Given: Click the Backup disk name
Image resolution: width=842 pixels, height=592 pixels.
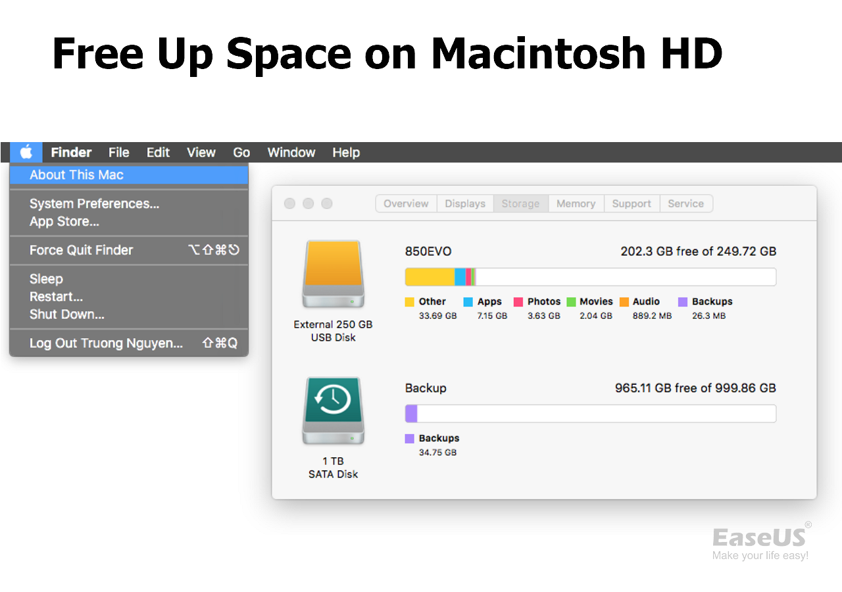Looking at the screenshot, I should 426,388.
